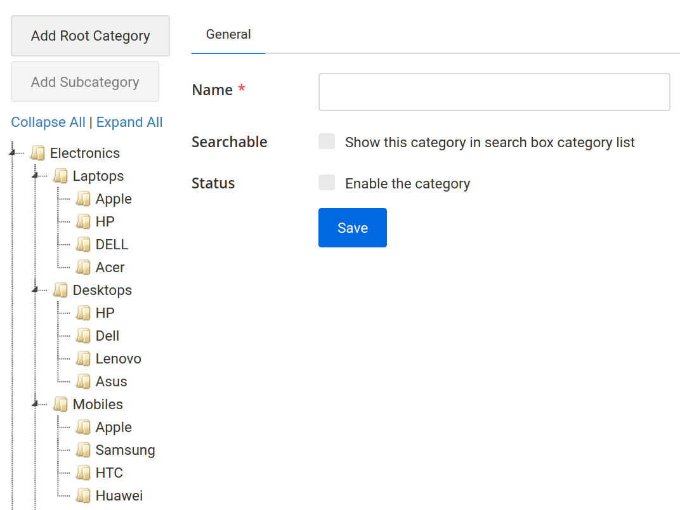Click the Samsung folder icon
Image resolution: width=680 pixels, height=510 pixels.
(x=84, y=449)
